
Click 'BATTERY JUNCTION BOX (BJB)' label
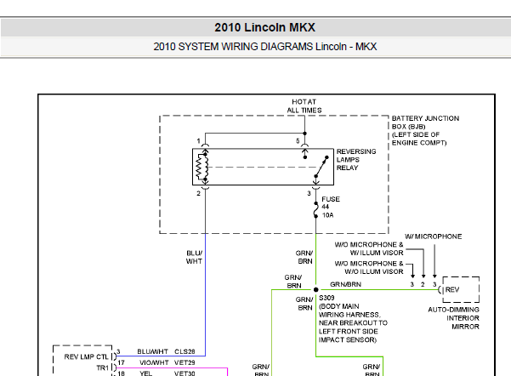(x=425, y=122)
